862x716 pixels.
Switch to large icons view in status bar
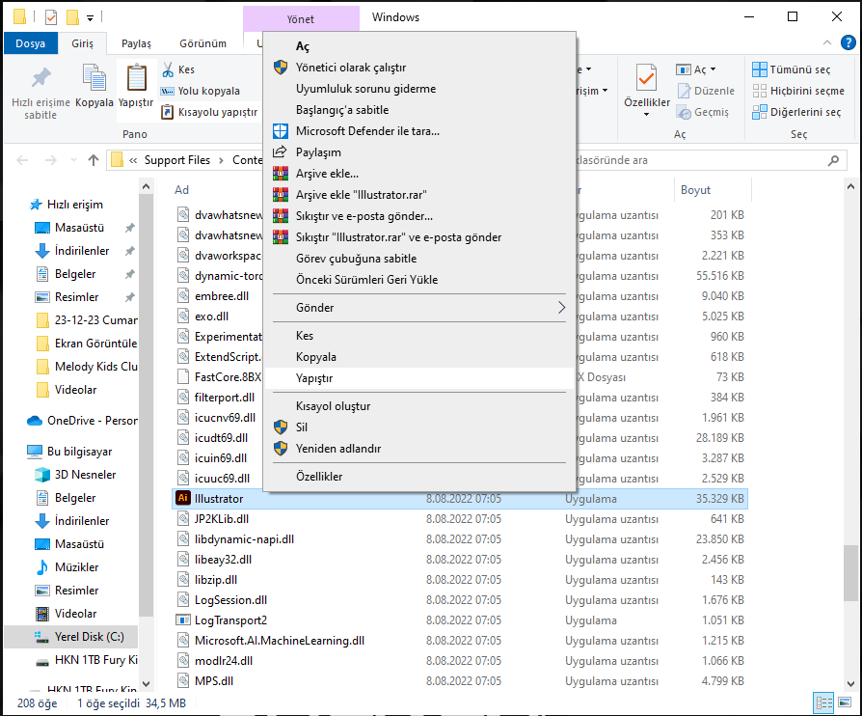[844, 702]
